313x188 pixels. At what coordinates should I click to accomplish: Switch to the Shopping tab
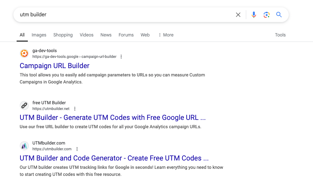coord(63,35)
